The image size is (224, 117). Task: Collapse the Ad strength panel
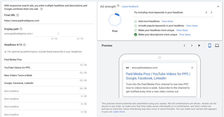coord(218,6)
